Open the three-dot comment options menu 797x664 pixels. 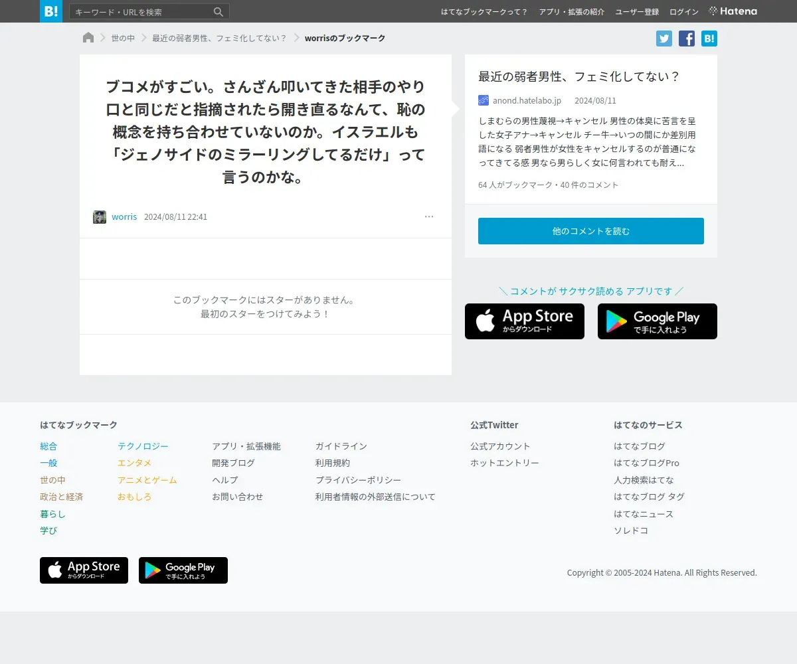(x=429, y=216)
